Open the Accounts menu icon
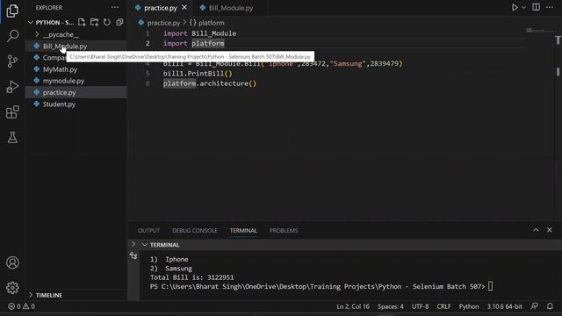 (x=12, y=262)
